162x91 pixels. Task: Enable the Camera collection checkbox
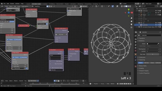139,19
